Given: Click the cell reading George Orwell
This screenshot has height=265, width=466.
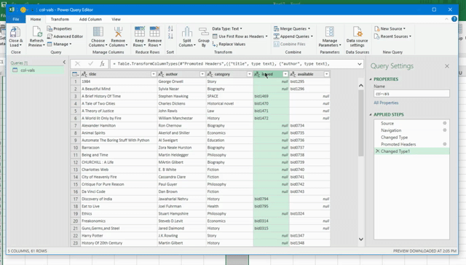Looking at the screenshot, I should point(181,82).
